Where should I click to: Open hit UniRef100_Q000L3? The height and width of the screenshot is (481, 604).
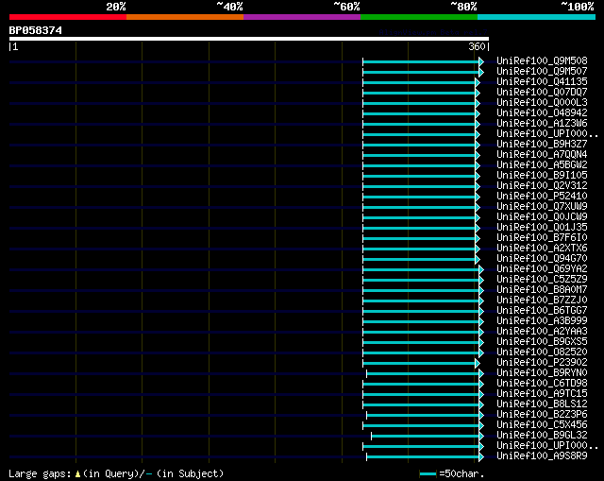(x=542, y=103)
